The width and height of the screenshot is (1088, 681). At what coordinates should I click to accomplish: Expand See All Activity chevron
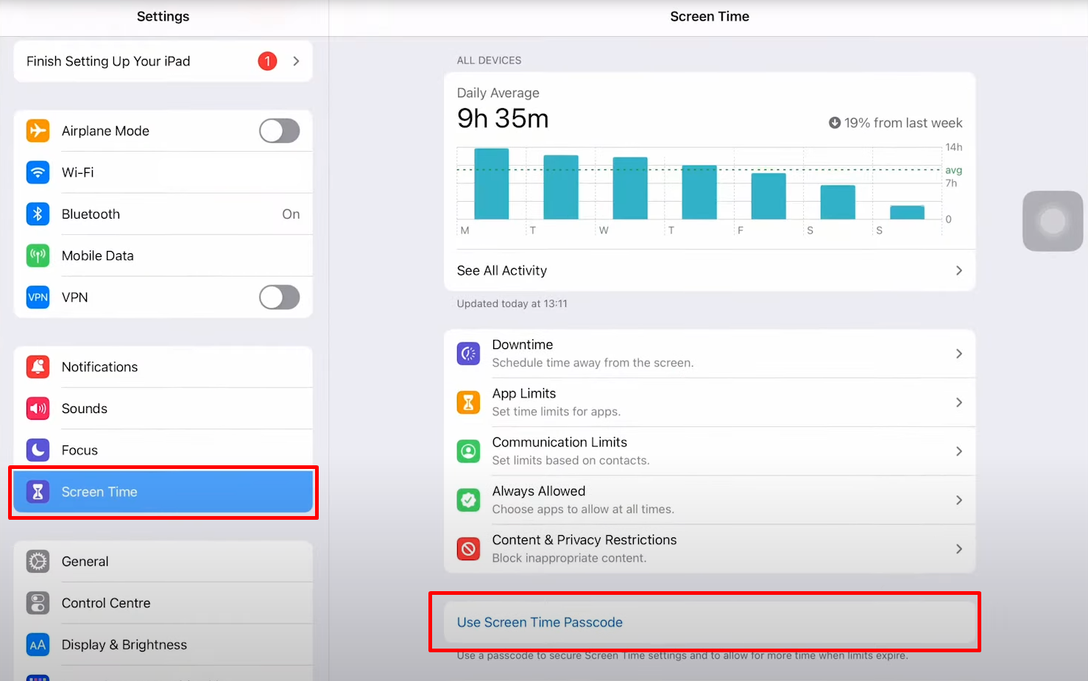coord(958,271)
